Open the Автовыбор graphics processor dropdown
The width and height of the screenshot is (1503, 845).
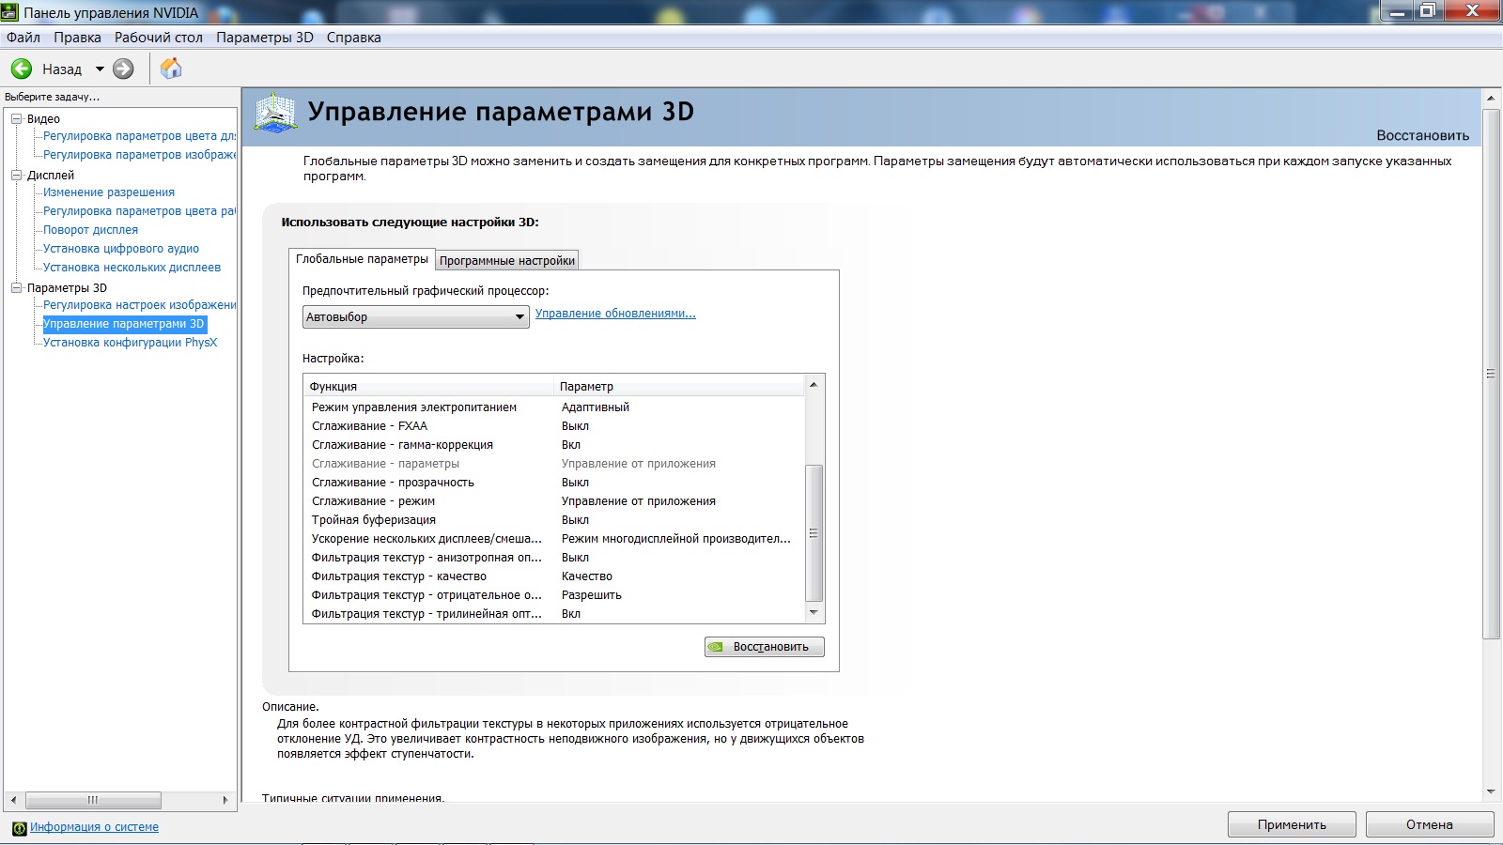[416, 317]
